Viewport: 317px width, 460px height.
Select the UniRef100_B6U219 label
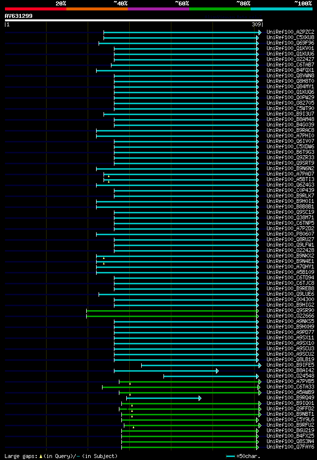coord(290,430)
